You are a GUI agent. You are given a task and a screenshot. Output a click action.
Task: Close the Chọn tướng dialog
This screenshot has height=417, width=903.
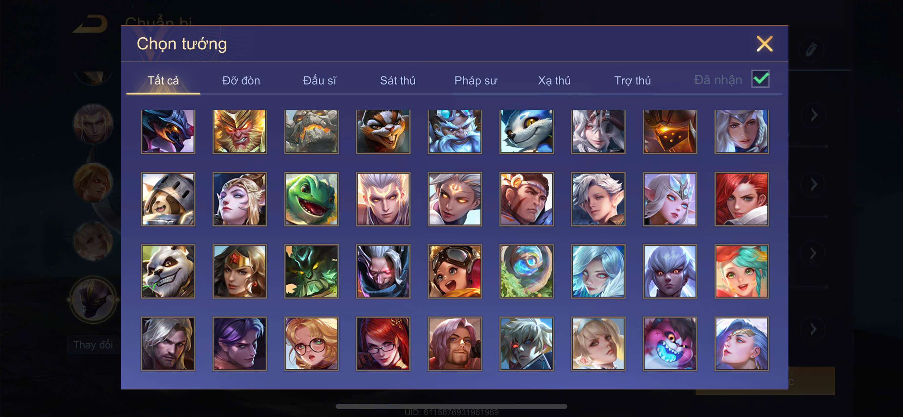click(x=765, y=44)
